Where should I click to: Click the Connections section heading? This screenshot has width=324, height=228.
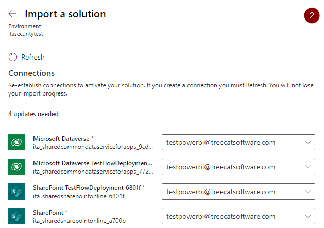coord(31,73)
